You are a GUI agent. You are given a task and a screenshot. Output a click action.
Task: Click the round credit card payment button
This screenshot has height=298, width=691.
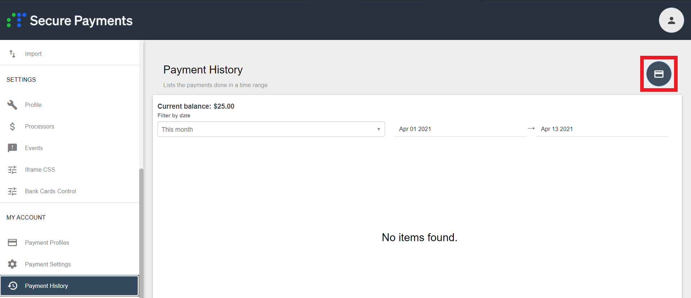pyautogui.click(x=659, y=74)
